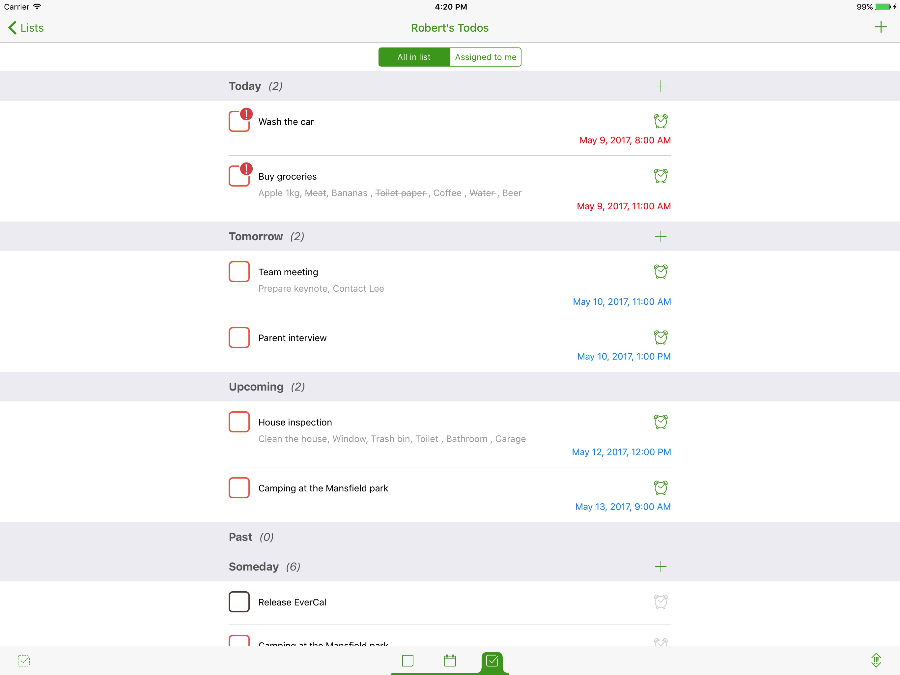Select the All in list tab
Viewport: 900px width, 675px height.
pyautogui.click(x=414, y=57)
